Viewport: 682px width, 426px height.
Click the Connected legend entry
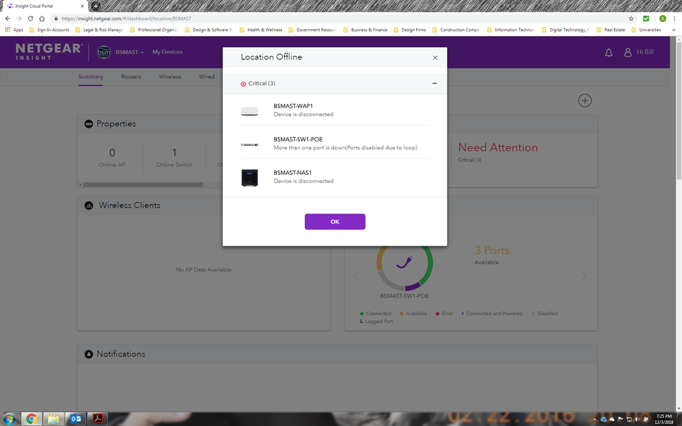[376, 313]
